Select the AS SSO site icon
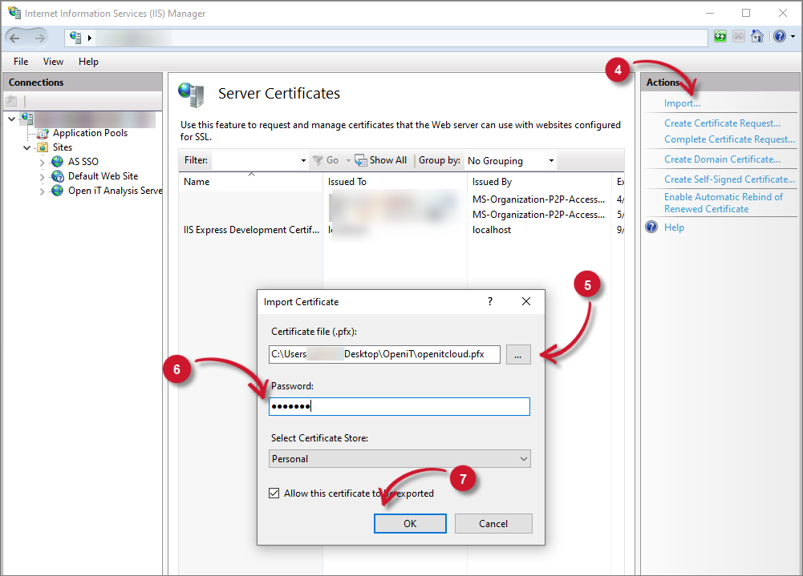Screen dimensions: 803x576 click(x=55, y=161)
